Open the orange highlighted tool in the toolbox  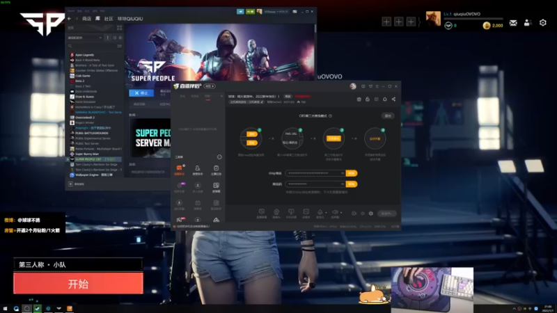(x=180, y=170)
